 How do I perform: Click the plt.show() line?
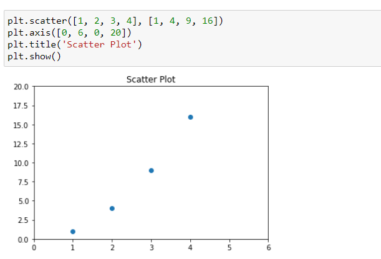point(34,56)
